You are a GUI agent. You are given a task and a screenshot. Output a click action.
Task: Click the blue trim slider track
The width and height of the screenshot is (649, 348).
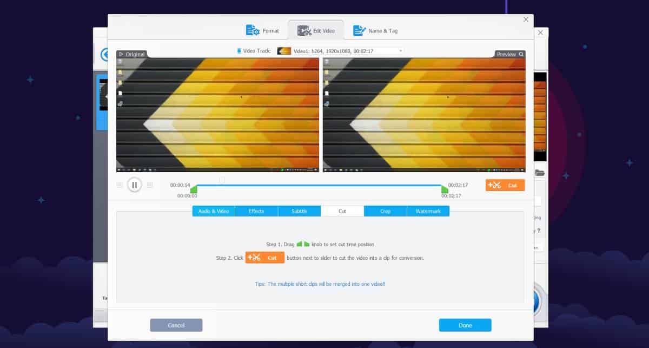(319, 185)
